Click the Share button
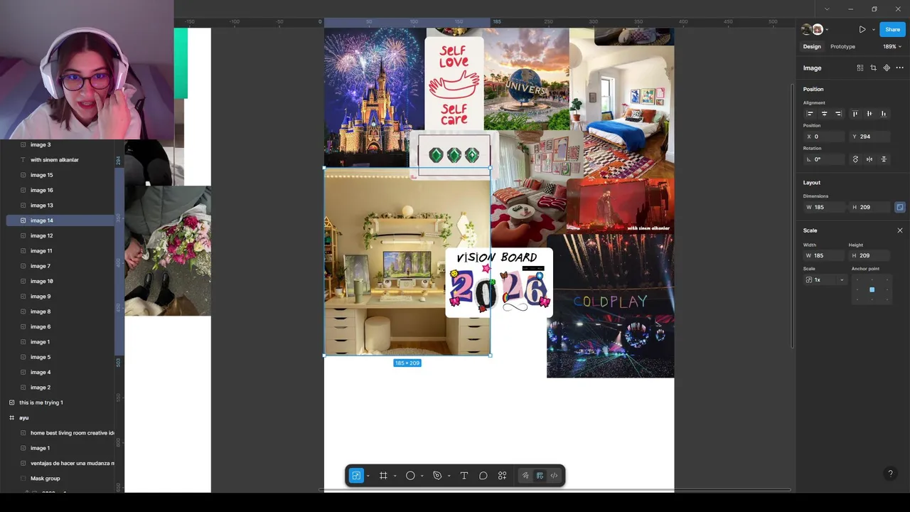The image size is (910, 512). coord(892,29)
